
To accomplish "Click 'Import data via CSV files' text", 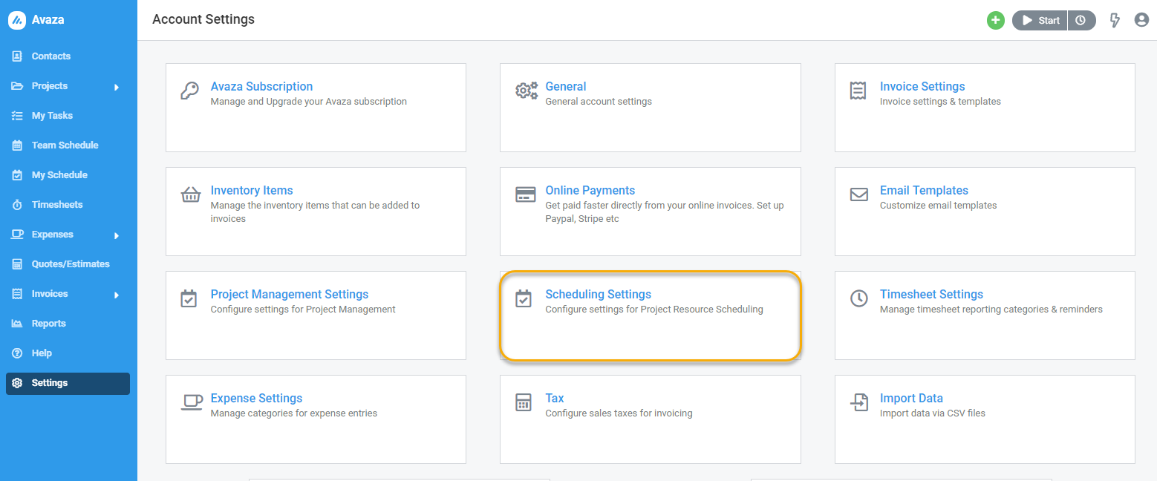I will coord(933,413).
